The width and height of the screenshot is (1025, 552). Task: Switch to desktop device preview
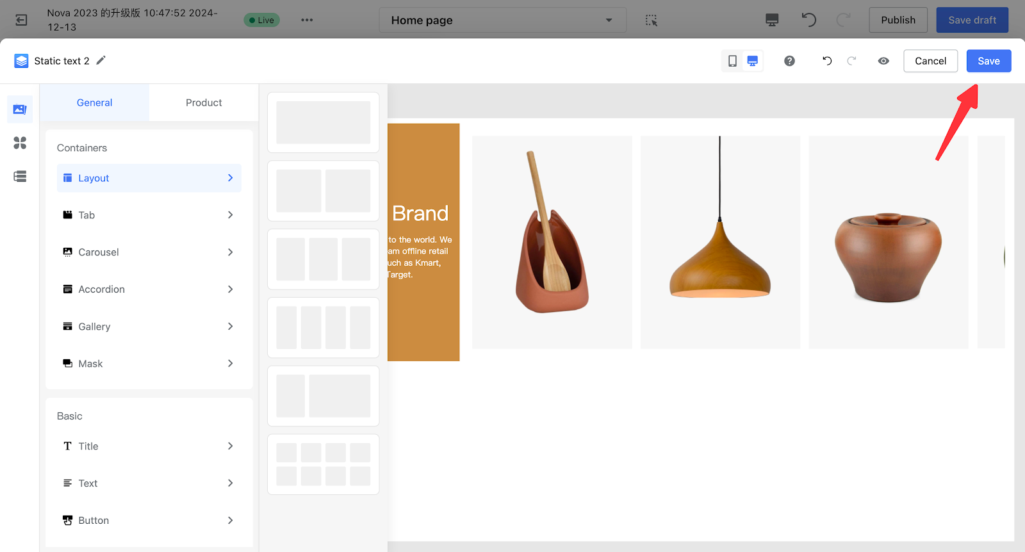tap(753, 61)
